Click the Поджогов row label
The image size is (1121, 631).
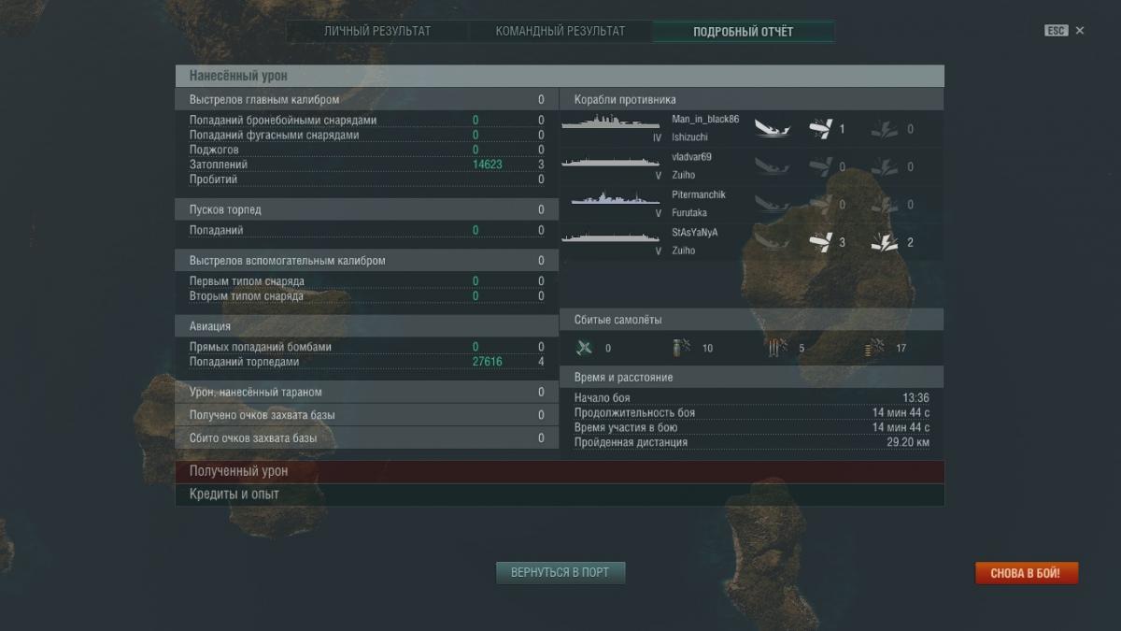214,150
